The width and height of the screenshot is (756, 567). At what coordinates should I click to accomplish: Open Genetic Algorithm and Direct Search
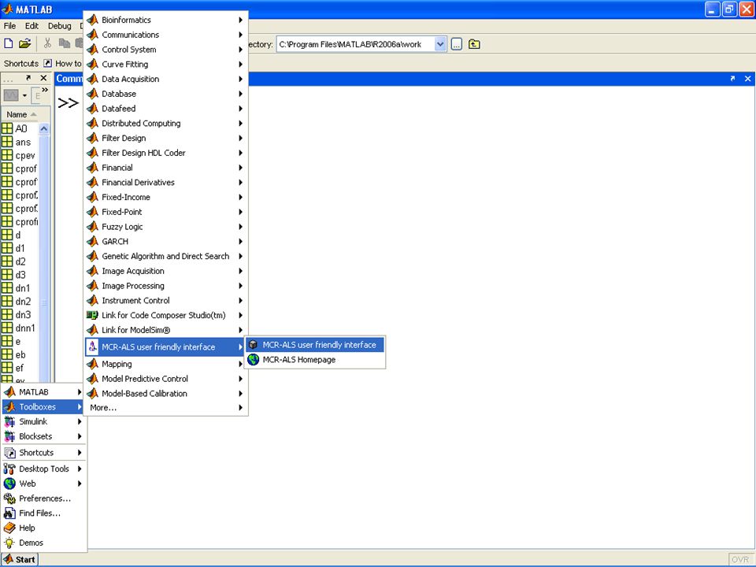tap(165, 256)
